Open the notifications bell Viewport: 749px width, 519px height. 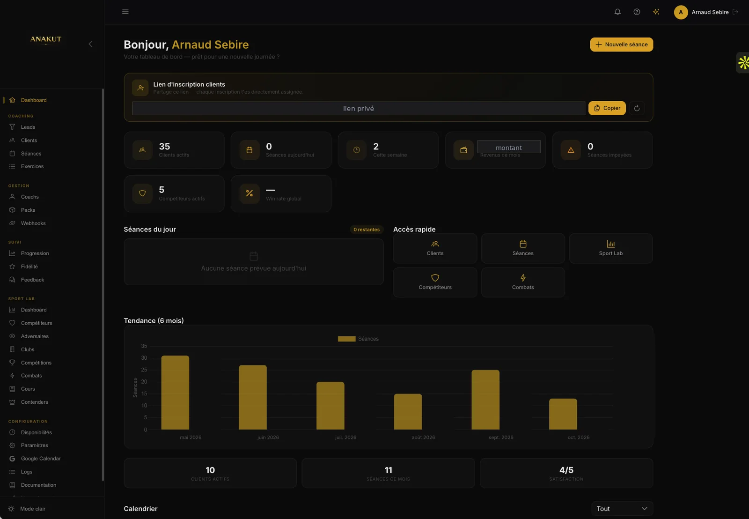617,12
